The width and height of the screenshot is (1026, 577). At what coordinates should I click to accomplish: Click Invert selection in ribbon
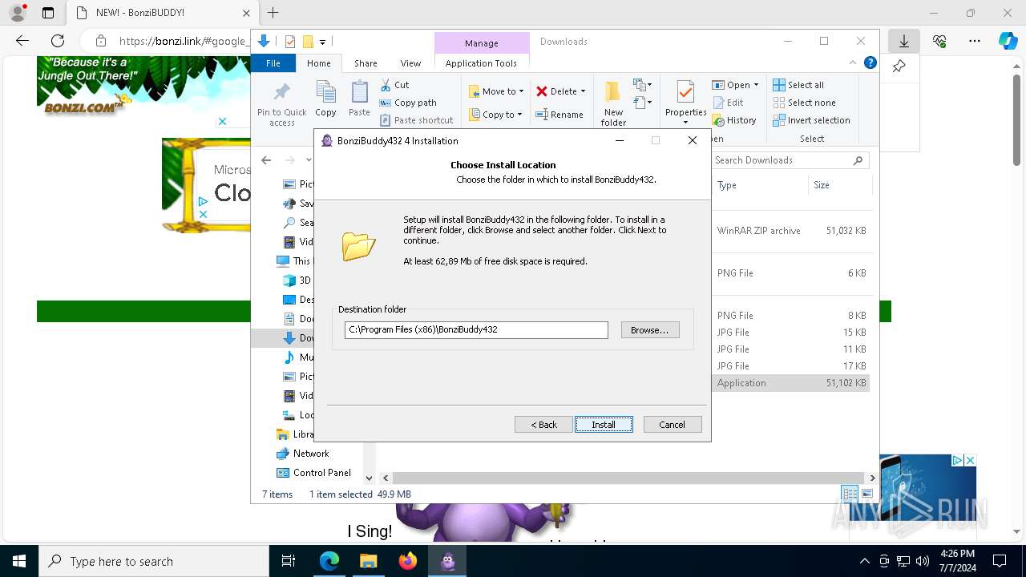tap(811, 120)
